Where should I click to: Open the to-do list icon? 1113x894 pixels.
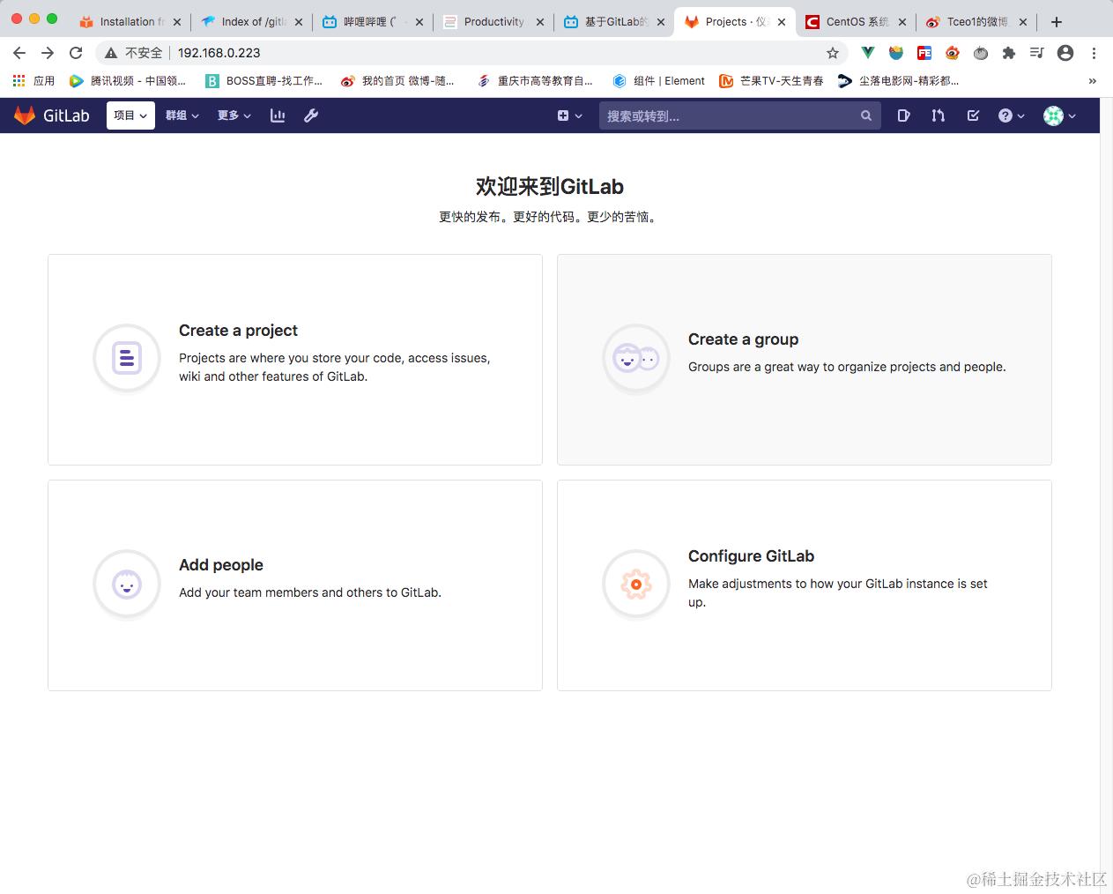[973, 115]
